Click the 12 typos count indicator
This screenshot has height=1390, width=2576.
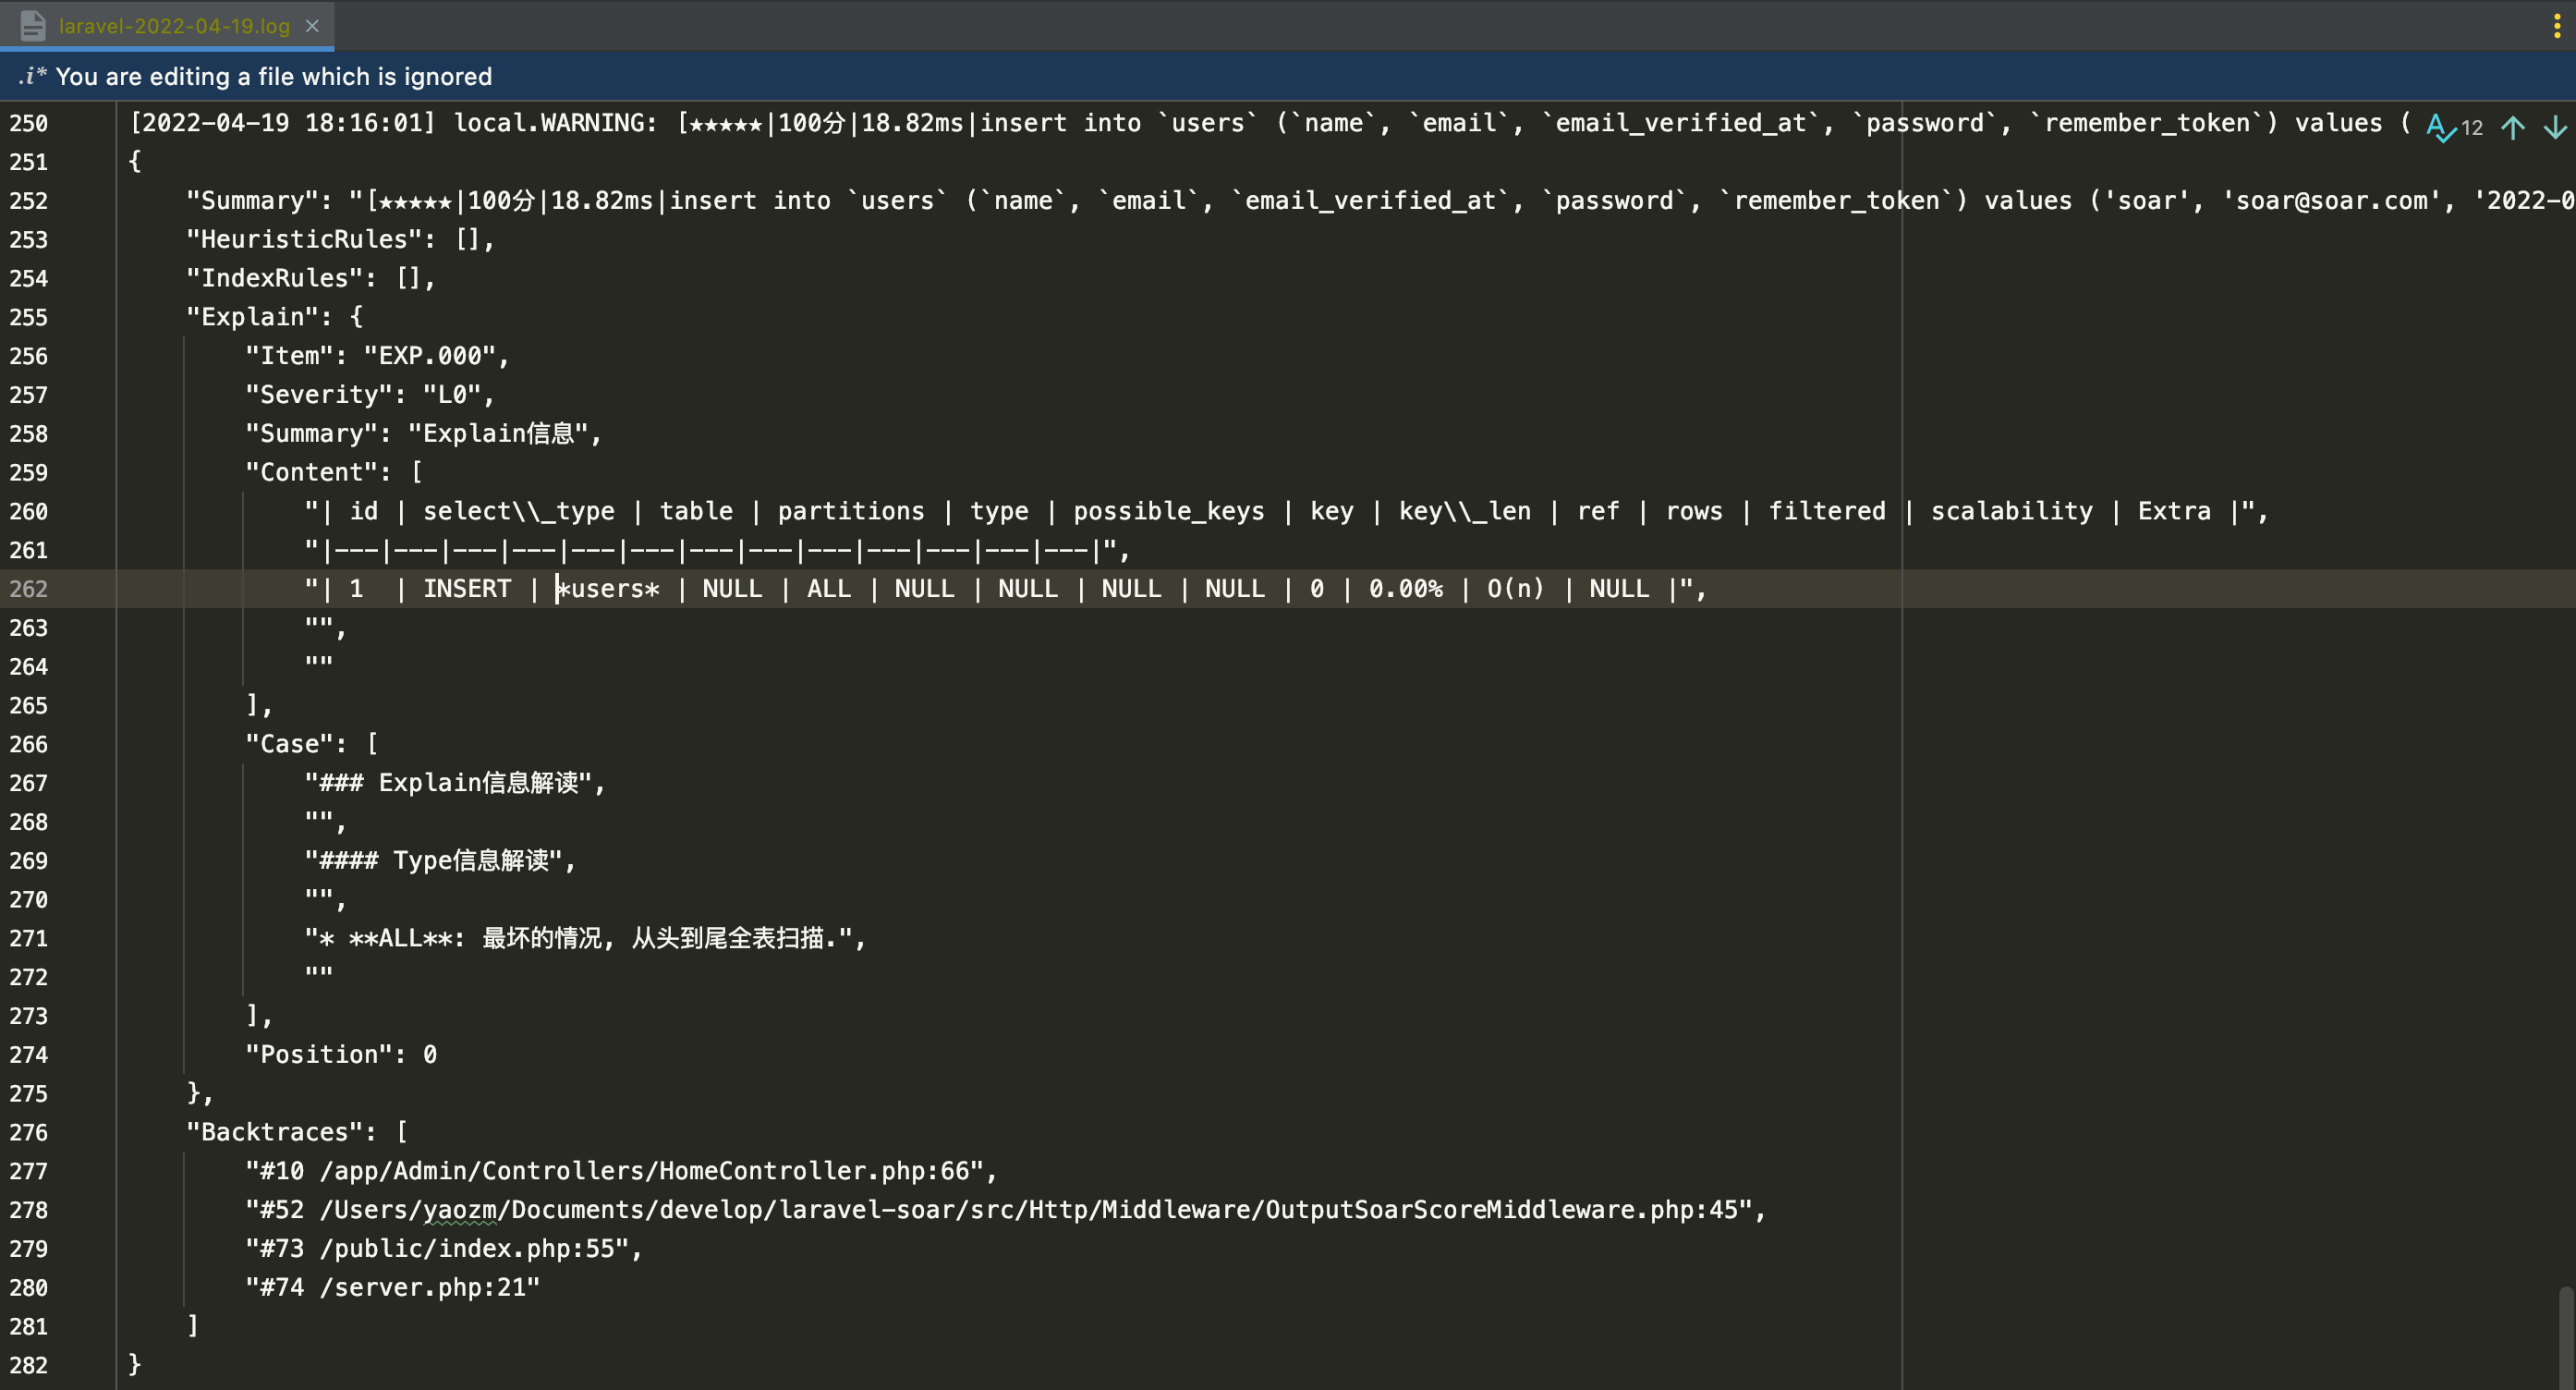coord(2472,128)
